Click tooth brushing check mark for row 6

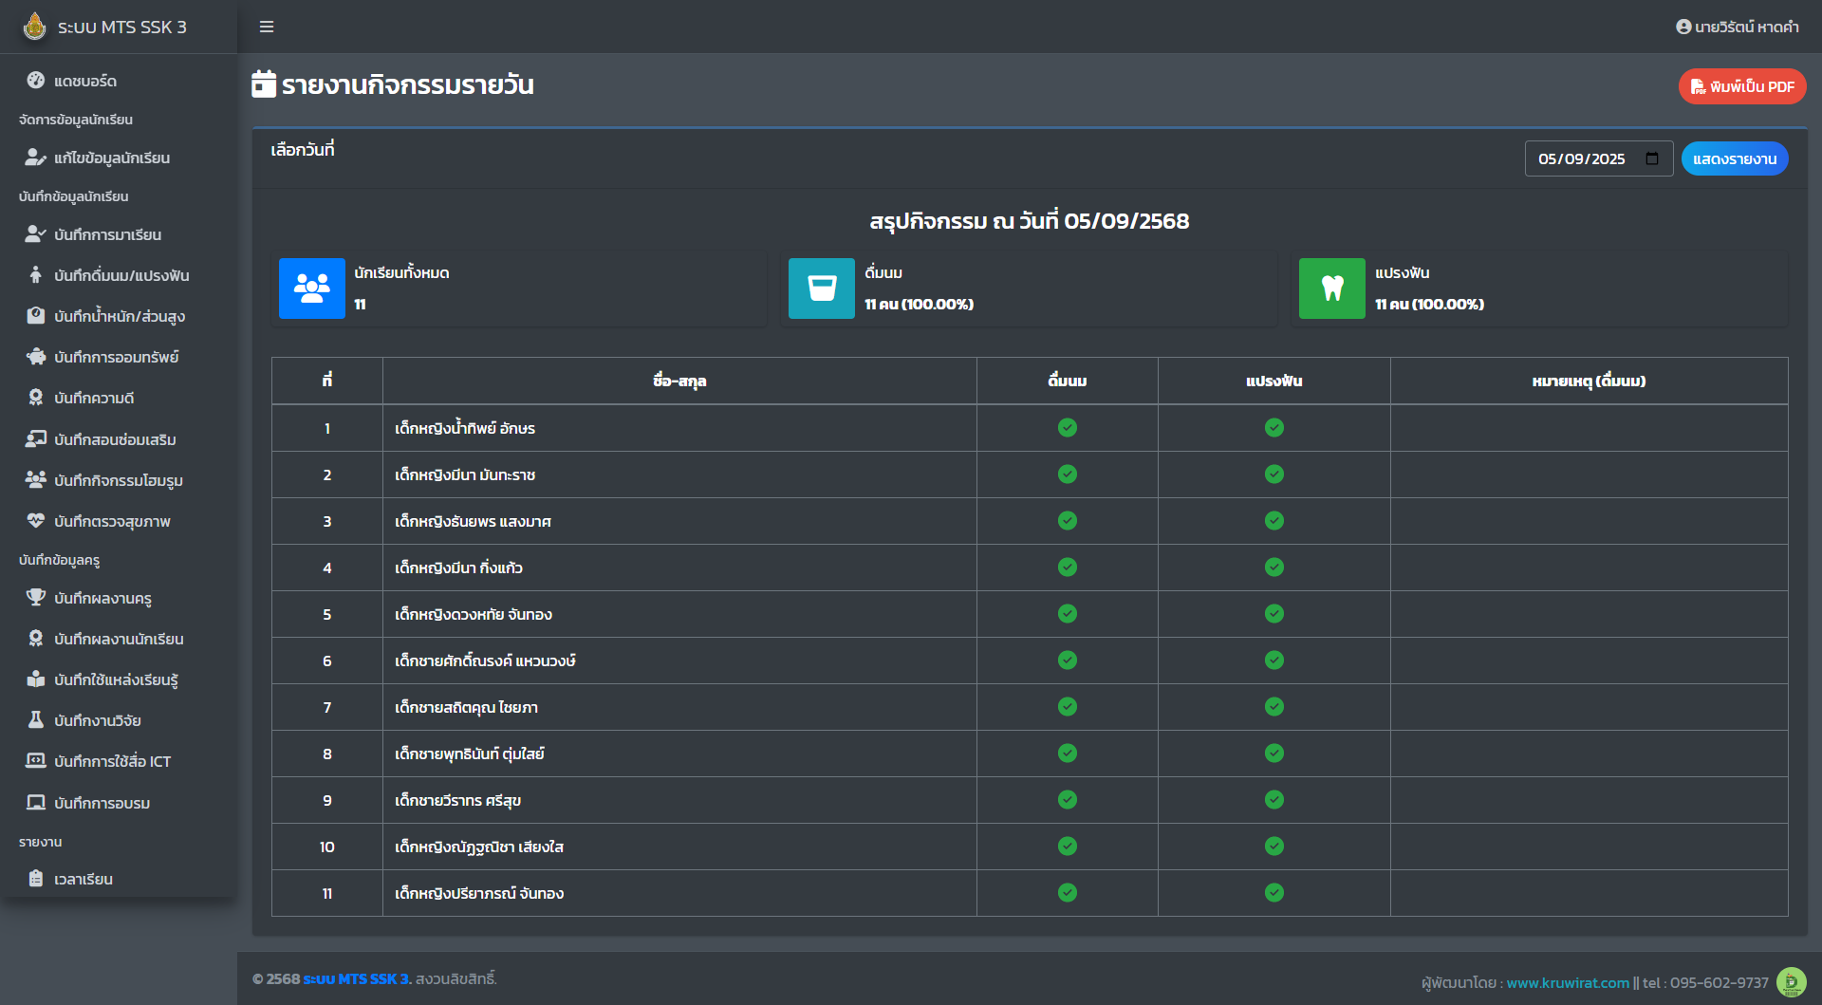[1274, 661]
